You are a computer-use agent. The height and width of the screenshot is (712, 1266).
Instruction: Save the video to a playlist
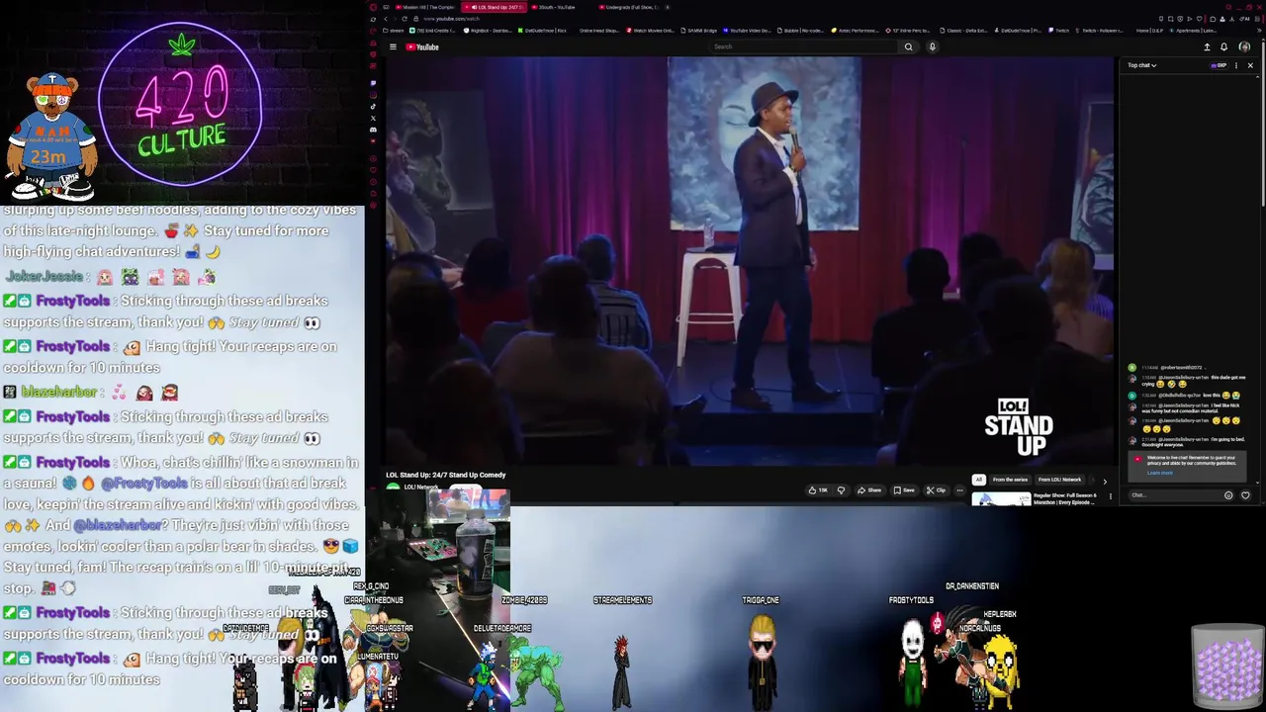(904, 489)
